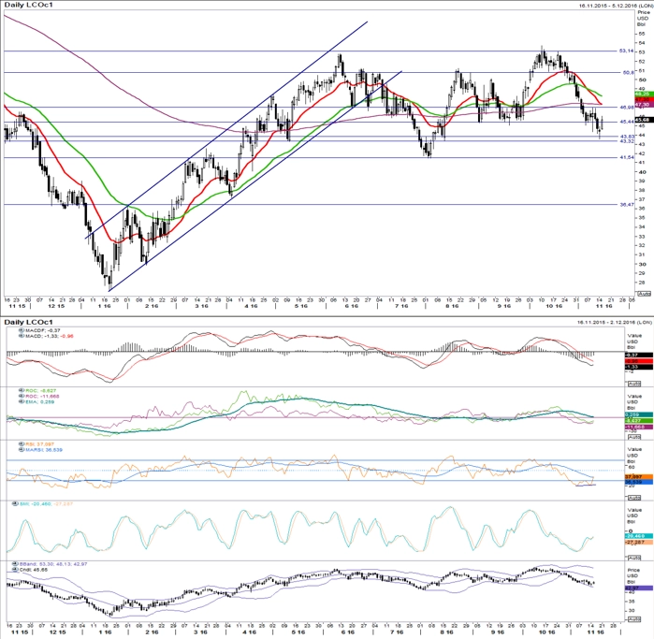Click the black 45,68 last price tag
The image size is (654, 639).
click(x=644, y=120)
